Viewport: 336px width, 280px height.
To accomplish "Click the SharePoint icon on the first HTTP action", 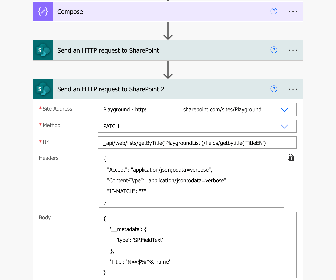I will tap(43, 50).
